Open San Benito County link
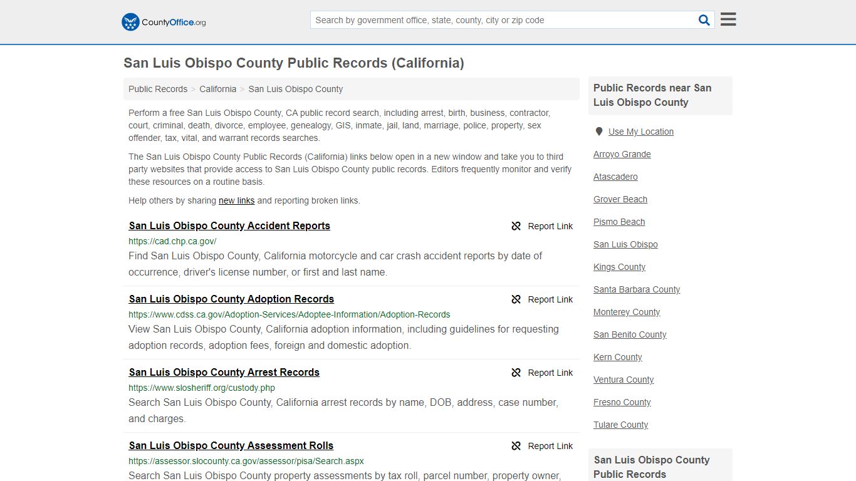This screenshot has width=856, height=481. [630, 334]
